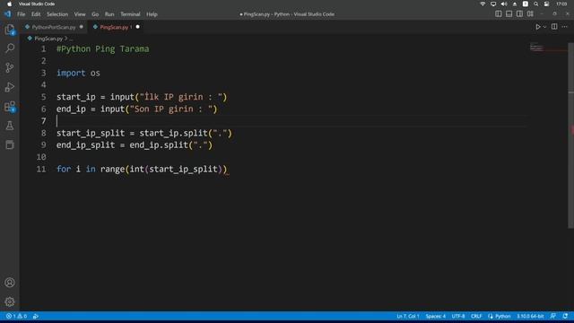Open notifications bell in status bar
574x323 pixels.
pyautogui.click(x=565, y=316)
